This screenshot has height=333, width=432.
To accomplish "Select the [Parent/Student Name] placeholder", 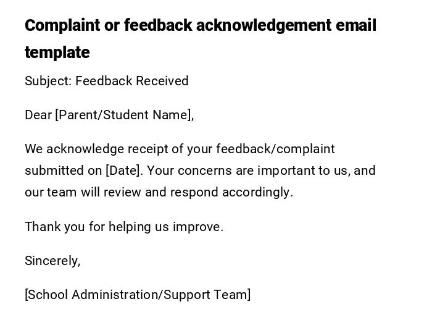I will click(124, 115).
